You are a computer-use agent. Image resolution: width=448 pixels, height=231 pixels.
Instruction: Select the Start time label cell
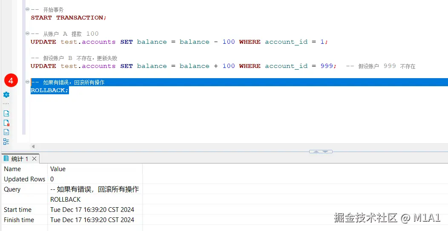[x=24, y=210]
